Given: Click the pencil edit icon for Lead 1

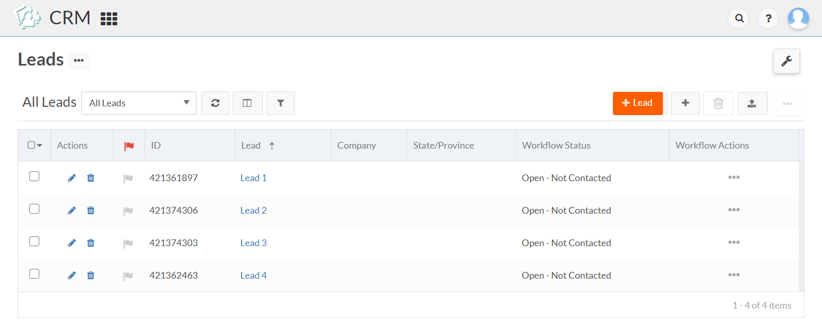Looking at the screenshot, I should [x=72, y=178].
